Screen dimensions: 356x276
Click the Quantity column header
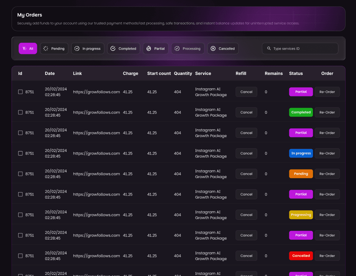183,73
